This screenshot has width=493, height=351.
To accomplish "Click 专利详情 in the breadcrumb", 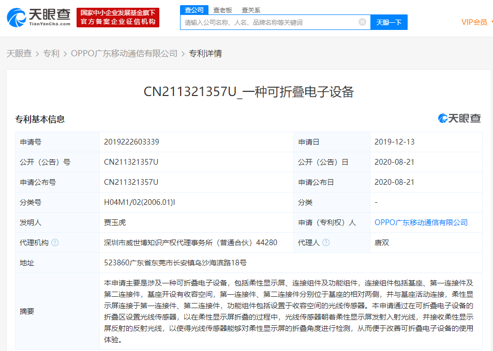I will coord(205,53).
